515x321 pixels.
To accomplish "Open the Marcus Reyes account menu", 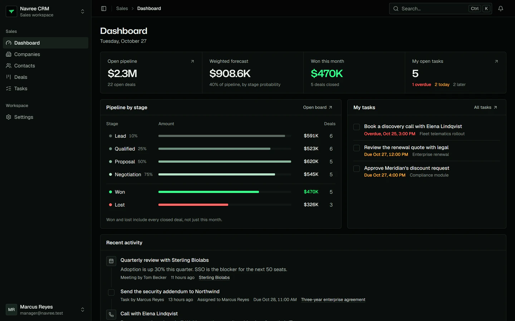I will point(45,310).
